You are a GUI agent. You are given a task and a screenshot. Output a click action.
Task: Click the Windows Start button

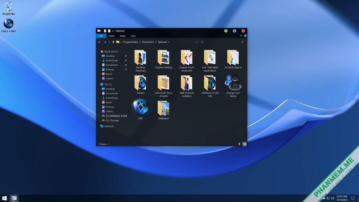point(4,198)
